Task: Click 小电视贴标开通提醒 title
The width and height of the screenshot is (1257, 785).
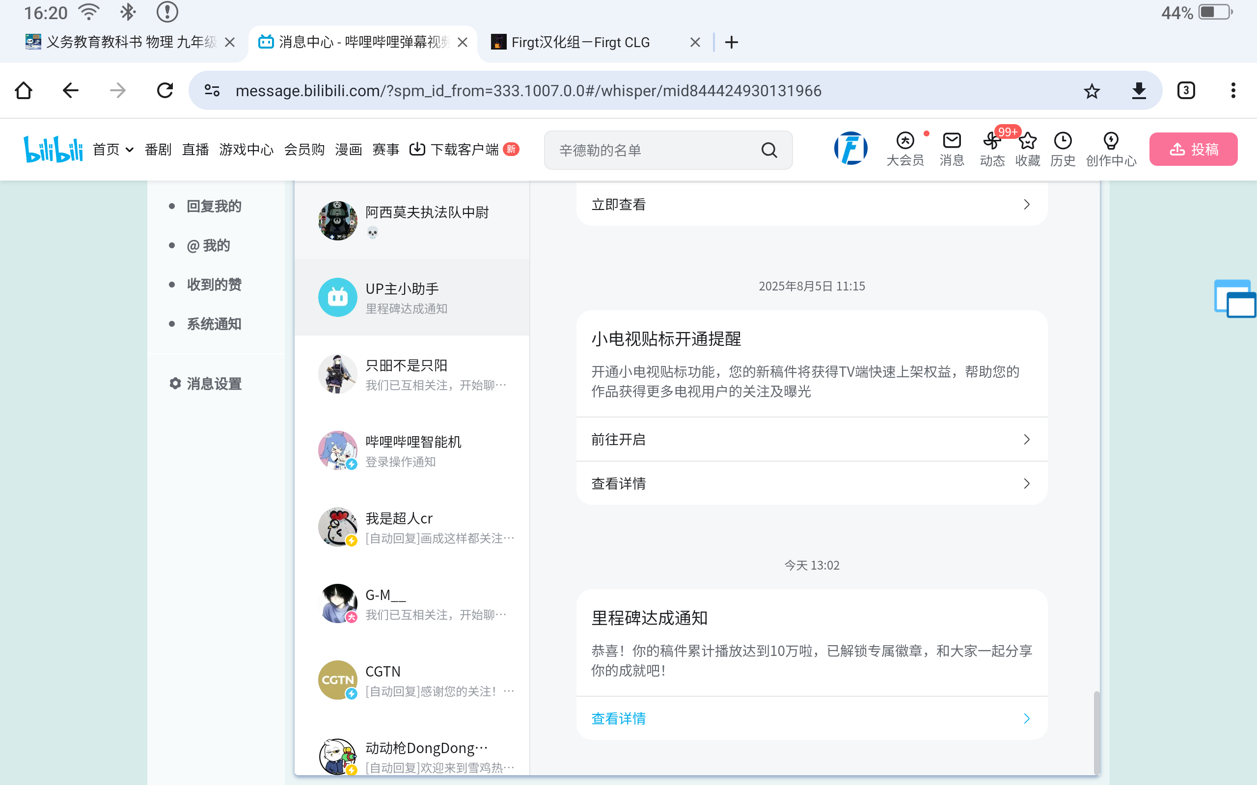Action: click(x=666, y=339)
